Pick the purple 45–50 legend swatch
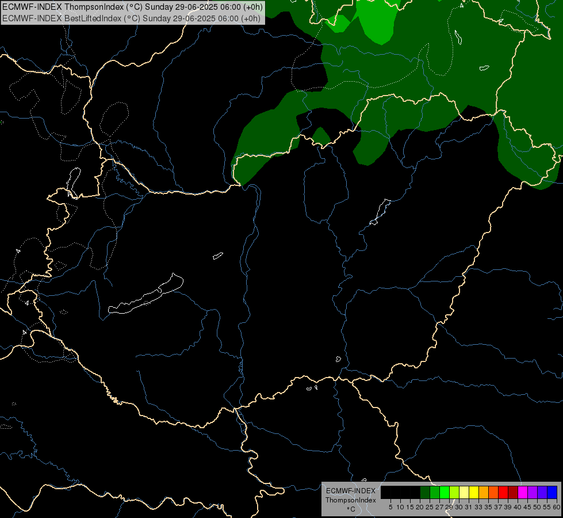 (x=533, y=493)
